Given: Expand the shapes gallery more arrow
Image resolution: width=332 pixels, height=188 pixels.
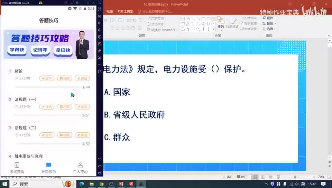Looking at the screenshot, I should tap(214, 29).
